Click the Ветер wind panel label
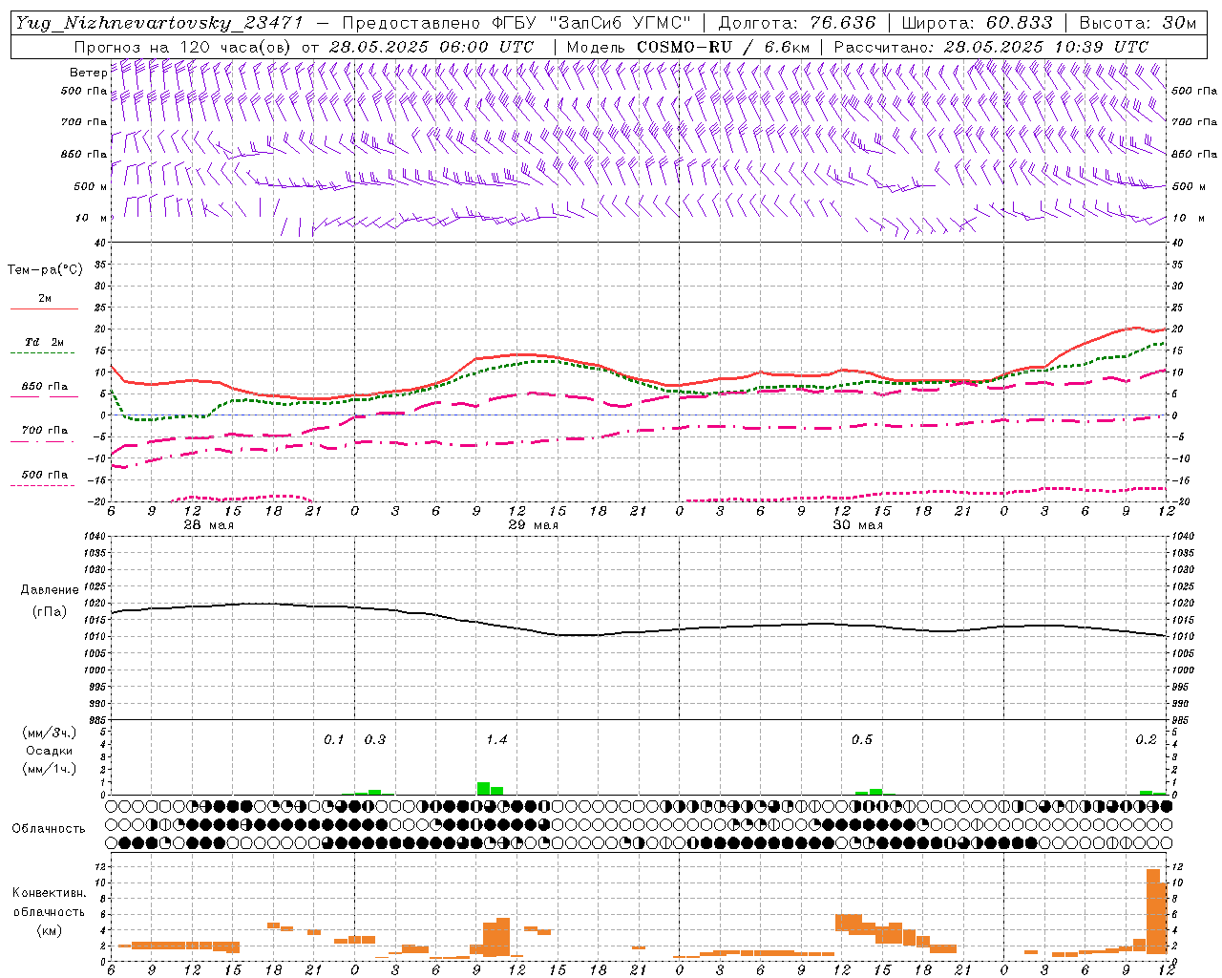 coord(88,73)
